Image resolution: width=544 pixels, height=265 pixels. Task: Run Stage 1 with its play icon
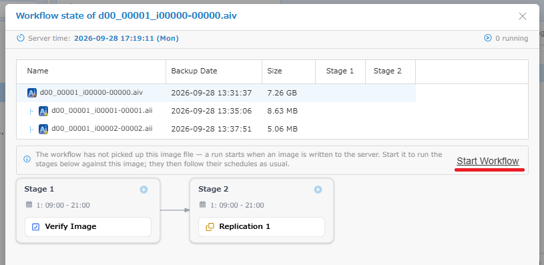[x=144, y=190]
